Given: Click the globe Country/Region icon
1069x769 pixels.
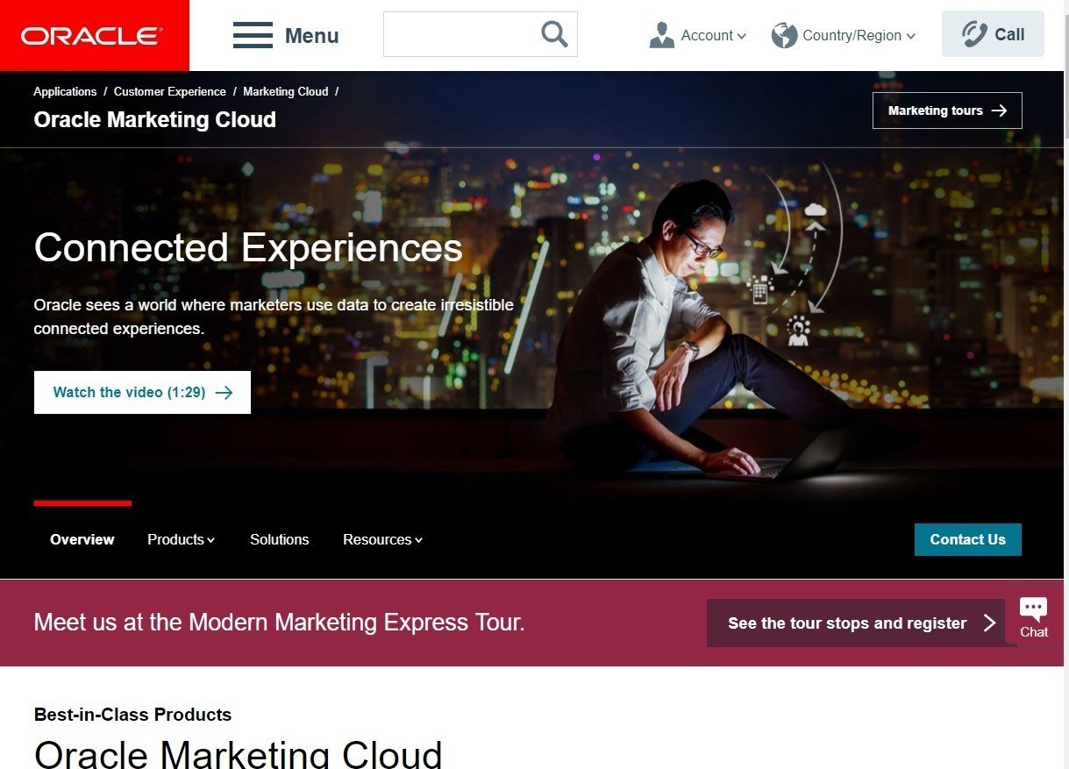Looking at the screenshot, I should 784,35.
